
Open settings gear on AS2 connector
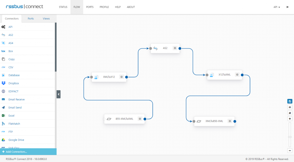(175, 48)
